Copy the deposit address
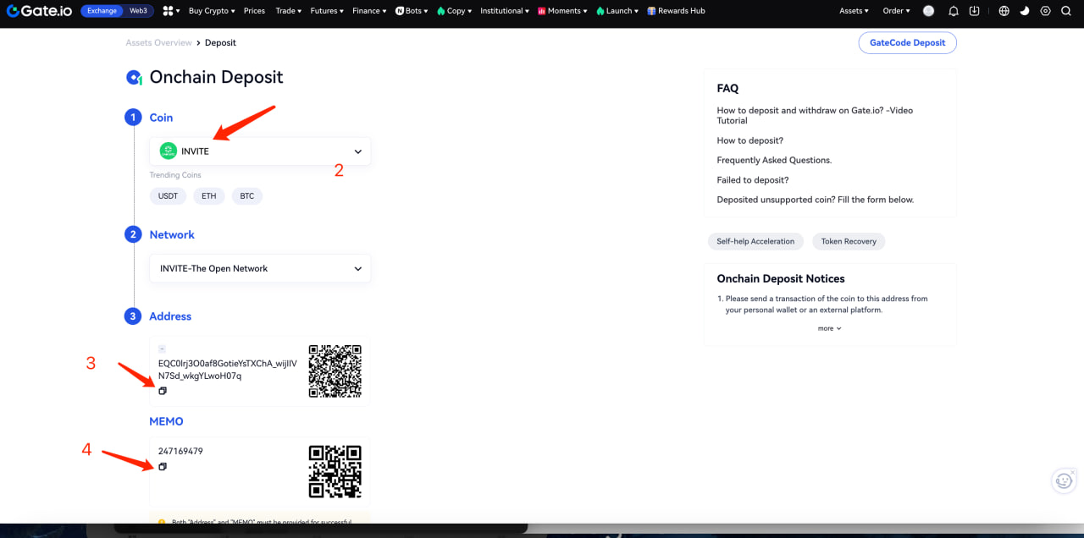 coord(163,391)
